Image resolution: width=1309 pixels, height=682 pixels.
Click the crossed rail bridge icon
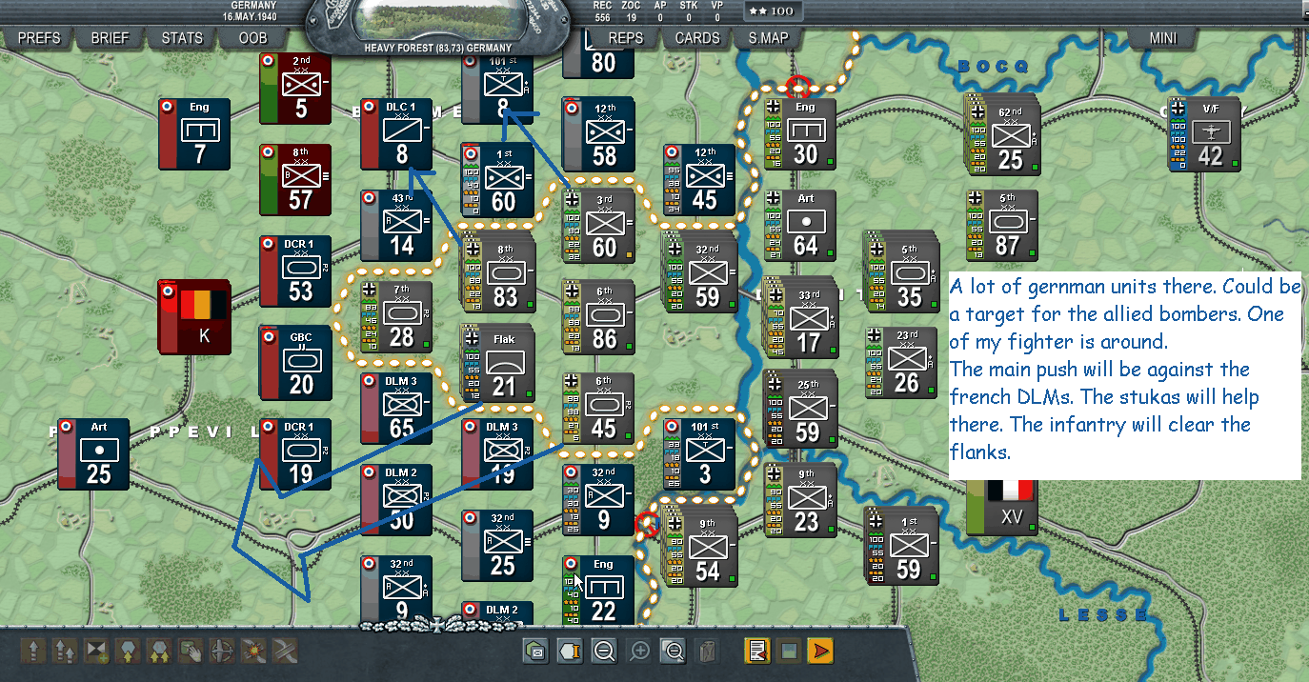click(x=286, y=652)
